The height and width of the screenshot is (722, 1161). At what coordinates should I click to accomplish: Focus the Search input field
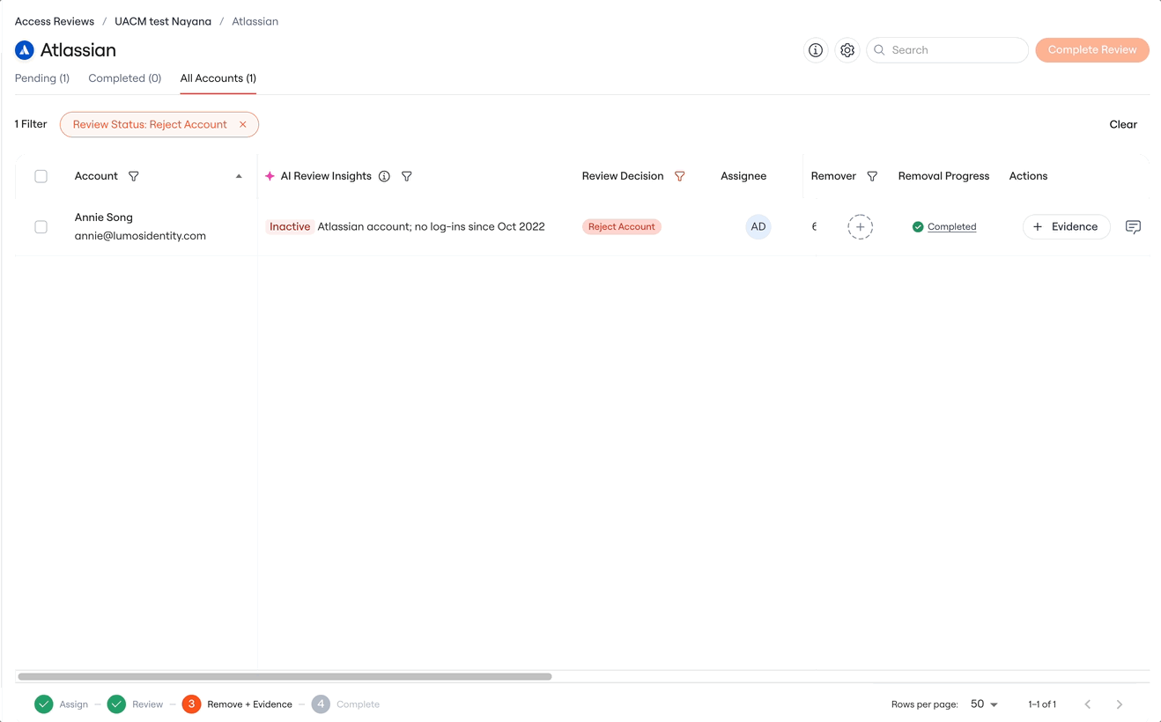click(948, 50)
